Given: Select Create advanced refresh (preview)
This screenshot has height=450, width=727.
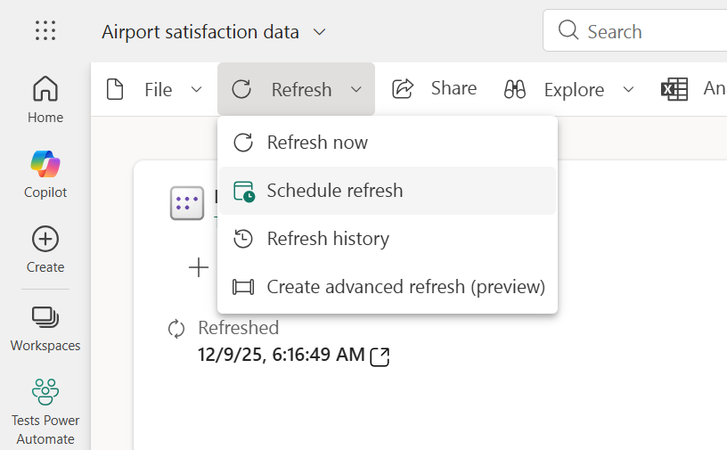Looking at the screenshot, I should [x=388, y=287].
